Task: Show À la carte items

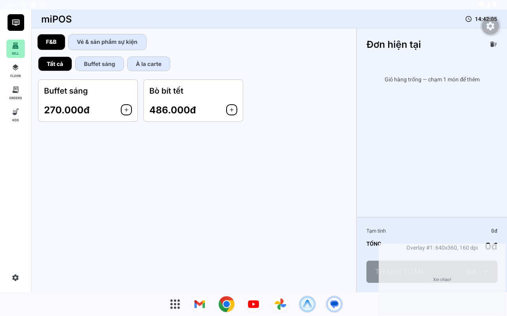Action: click(149, 64)
